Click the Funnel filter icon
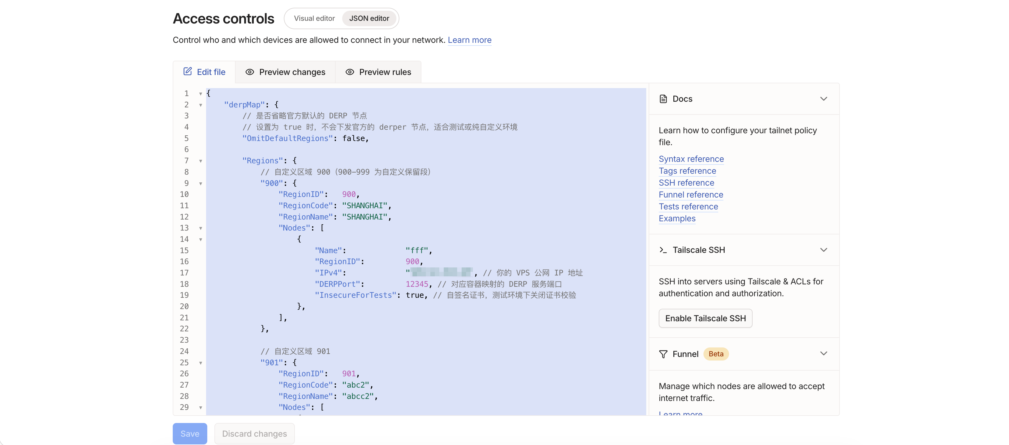 pos(663,354)
